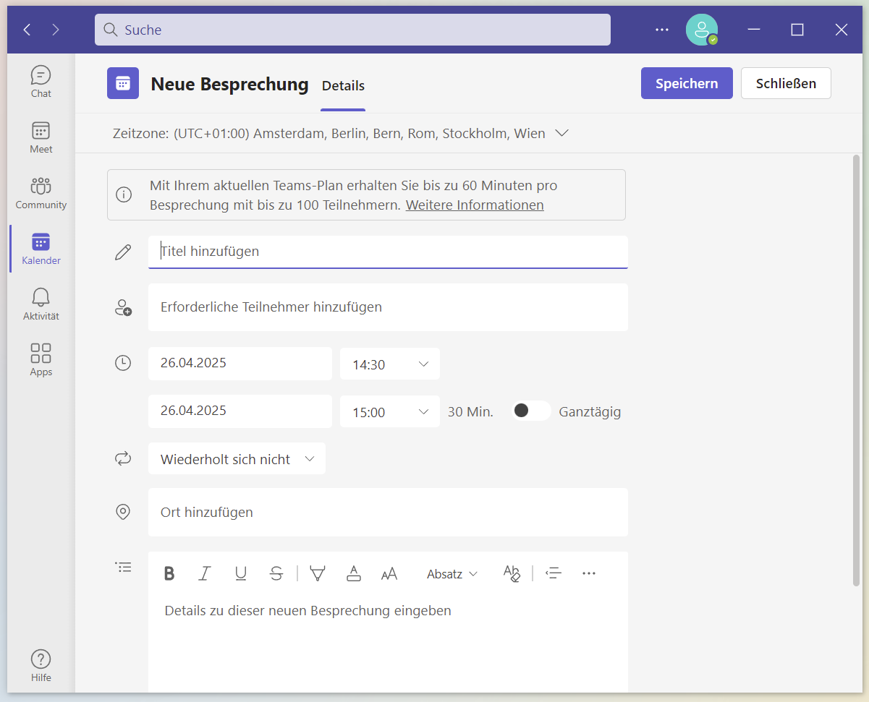Click the Schließen button
The height and width of the screenshot is (702, 869).
786,83
